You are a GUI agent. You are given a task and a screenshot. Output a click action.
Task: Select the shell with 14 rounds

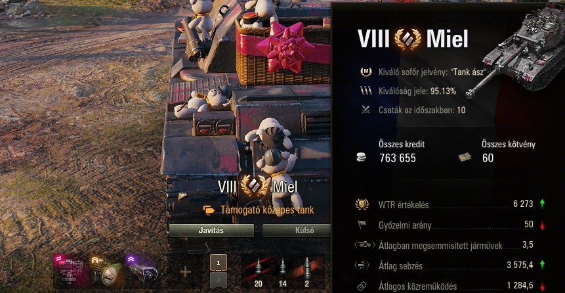pyautogui.click(x=283, y=272)
